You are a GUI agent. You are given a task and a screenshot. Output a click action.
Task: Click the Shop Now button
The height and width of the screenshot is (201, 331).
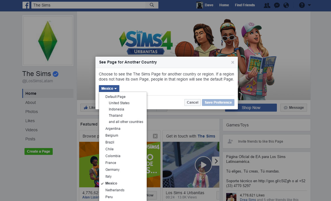pyautogui.click(x=251, y=108)
